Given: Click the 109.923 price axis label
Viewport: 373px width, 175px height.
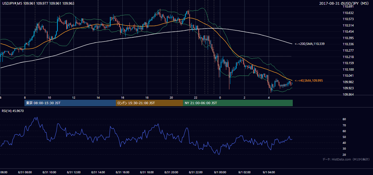Looking at the screenshot, I should pos(348,88).
